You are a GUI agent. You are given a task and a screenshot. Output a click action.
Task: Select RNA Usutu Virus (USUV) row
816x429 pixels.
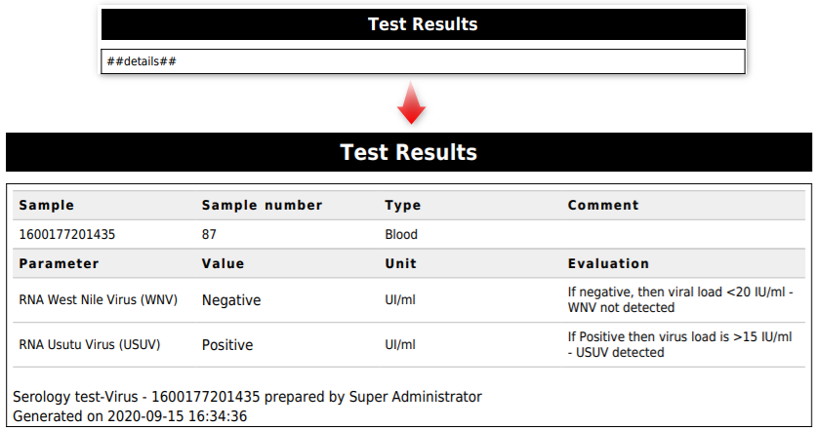pos(90,345)
